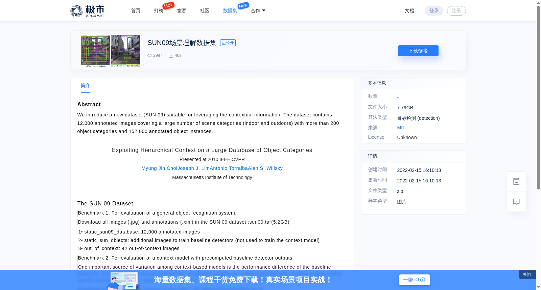Click the banner promotional illustration
Image resolution: width=541 pixels, height=290 pixels.
click(124, 280)
